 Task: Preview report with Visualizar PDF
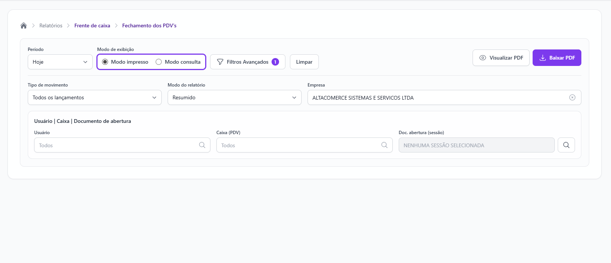(x=501, y=58)
